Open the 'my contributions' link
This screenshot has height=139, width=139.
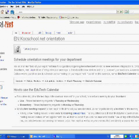tap(125, 22)
